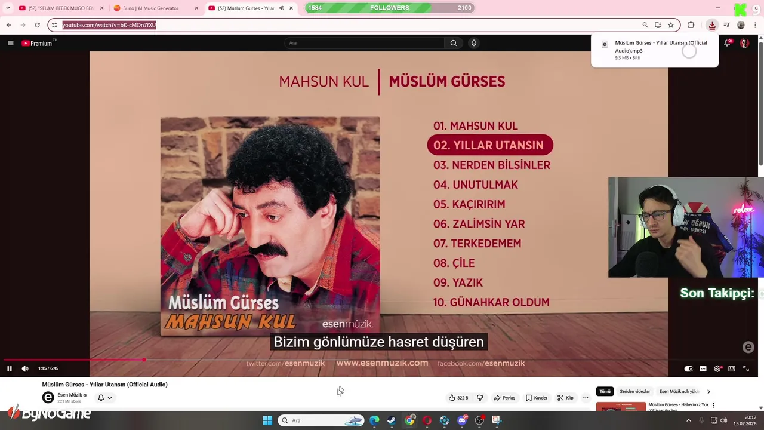Open clock showing 20:17 date panel

[744, 420]
